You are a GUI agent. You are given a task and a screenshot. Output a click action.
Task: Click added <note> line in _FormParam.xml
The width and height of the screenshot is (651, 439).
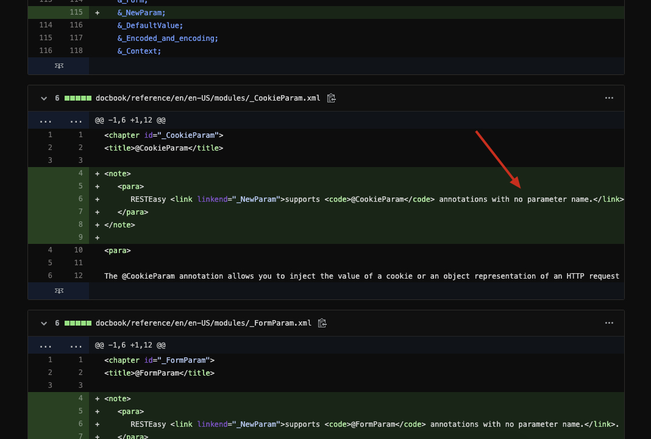[x=118, y=399]
